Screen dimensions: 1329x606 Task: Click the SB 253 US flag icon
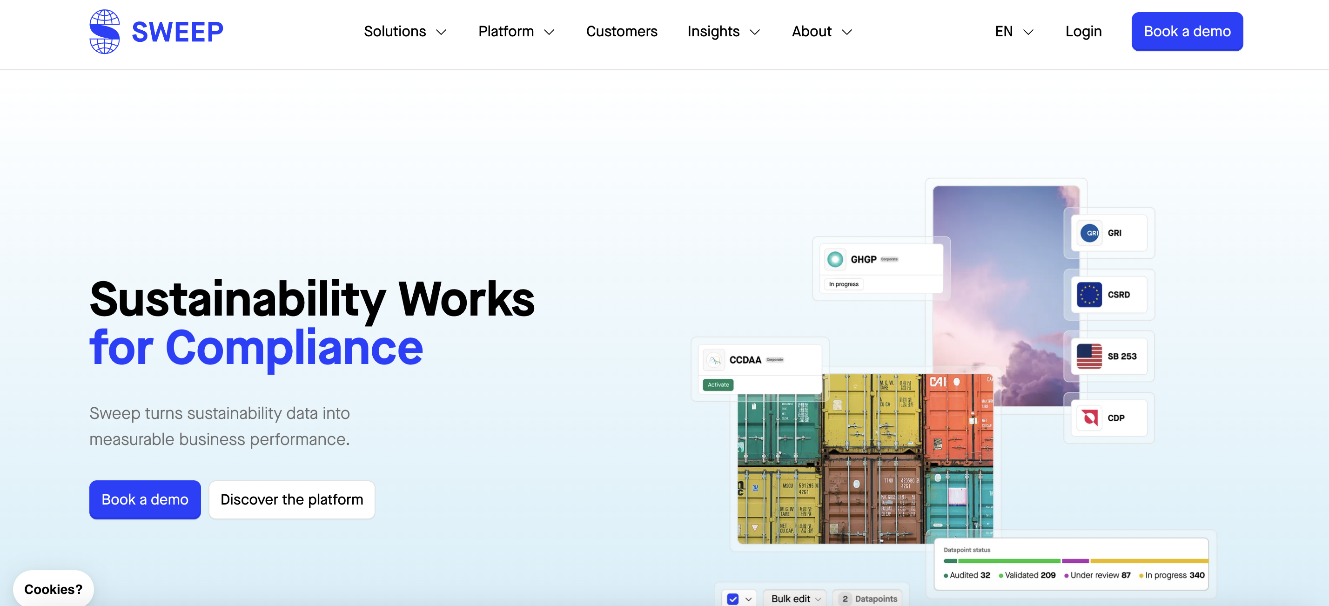(1090, 356)
